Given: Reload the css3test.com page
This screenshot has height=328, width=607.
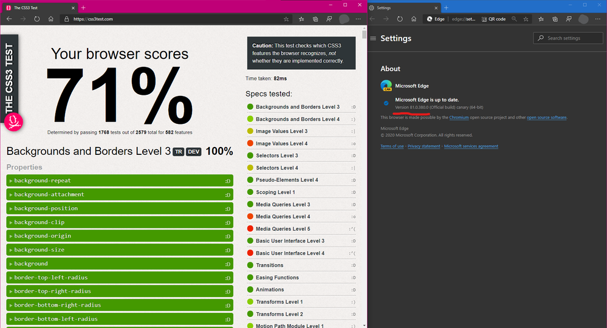Looking at the screenshot, I should click(x=37, y=19).
